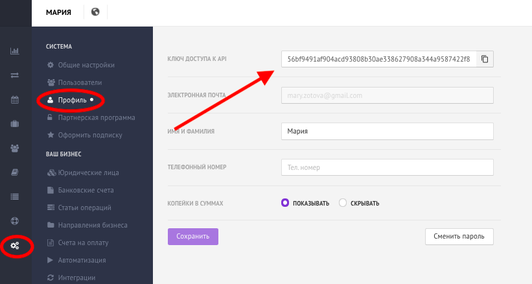Select the СКРЫВАТЬ radio option
Image resolution: width=532 pixels, height=284 pixels.
pyautogui.click(x=343, y=203)
